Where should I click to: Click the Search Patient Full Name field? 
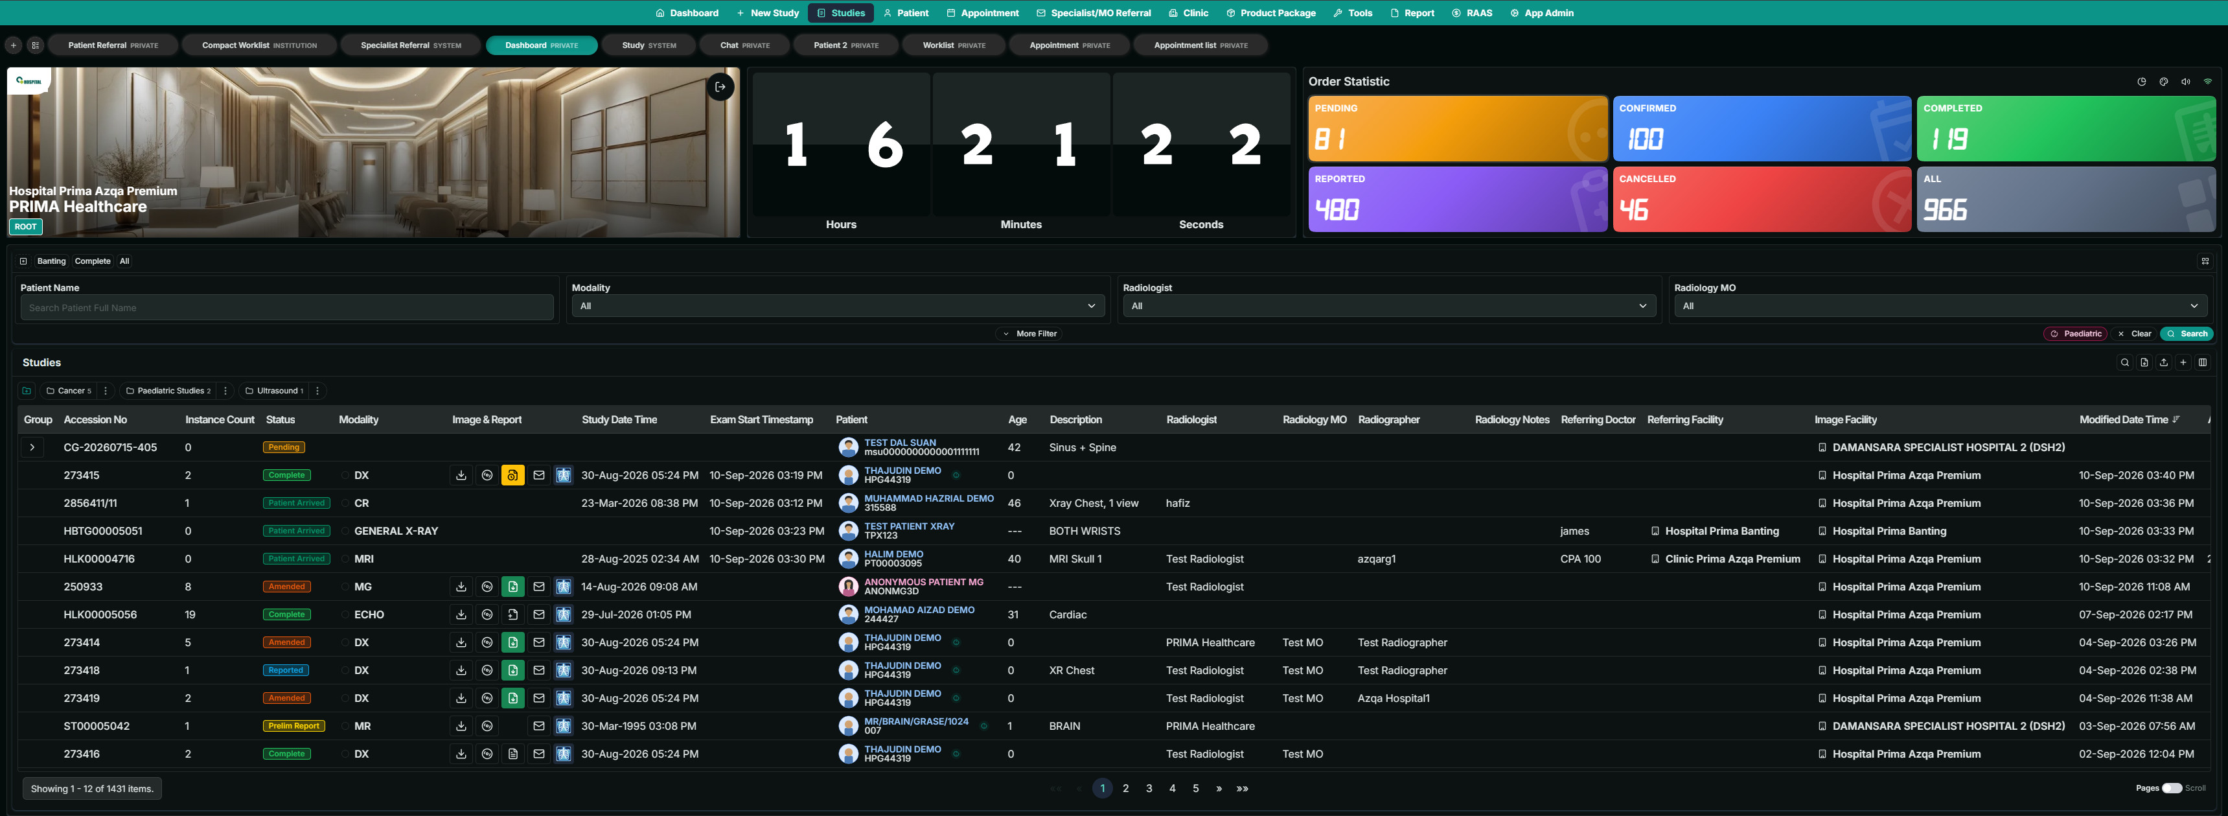[286, 307]
